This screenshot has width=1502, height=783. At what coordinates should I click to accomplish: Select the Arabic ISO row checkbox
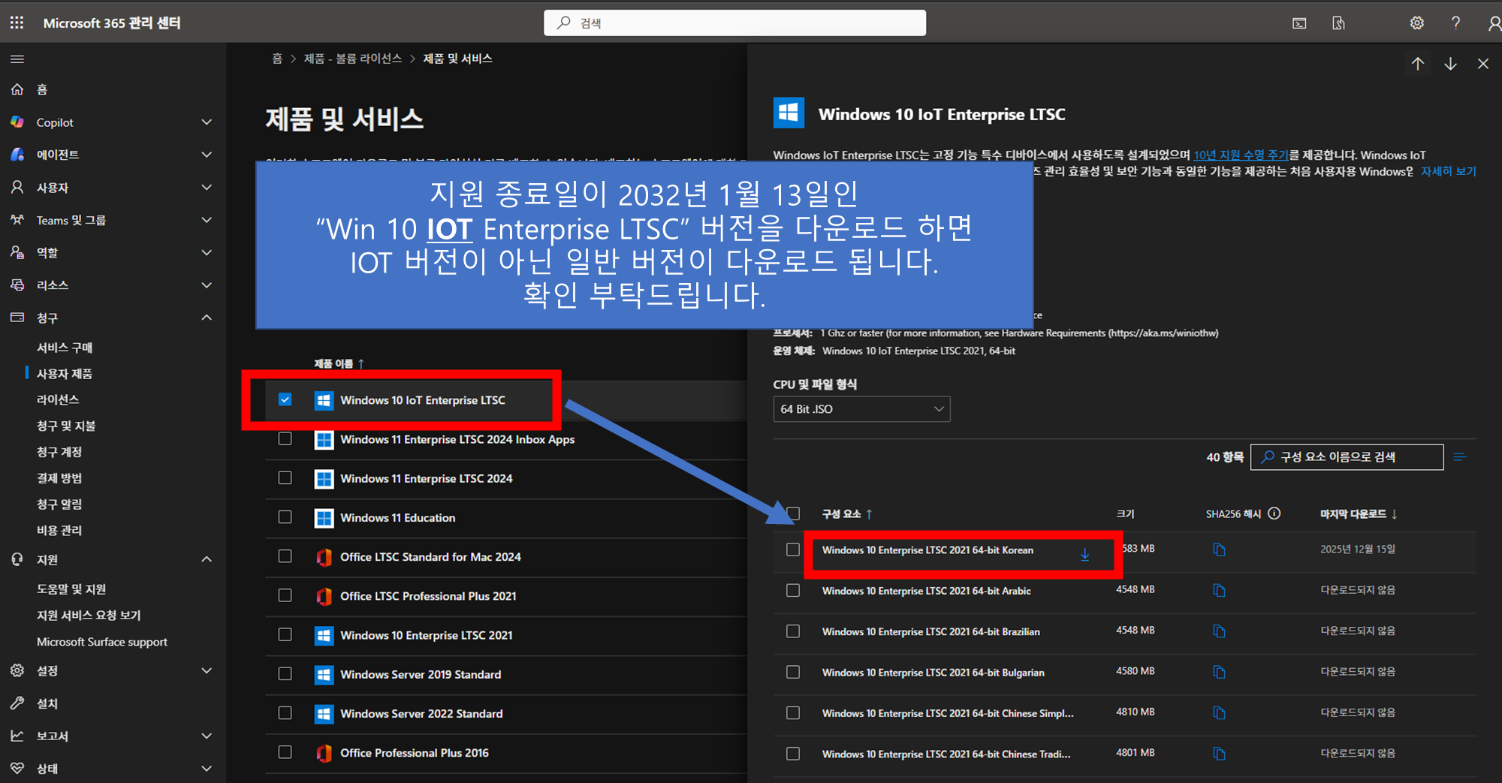793,590
